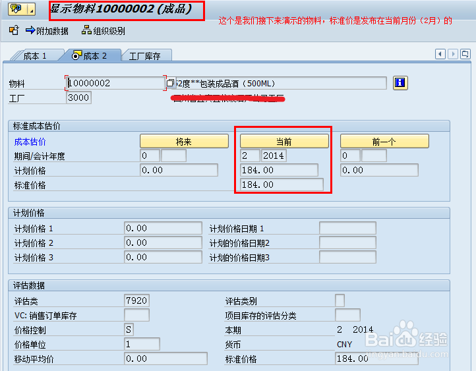
Task: Click the current fiscal year 2014 field
Action: [273, 156]
